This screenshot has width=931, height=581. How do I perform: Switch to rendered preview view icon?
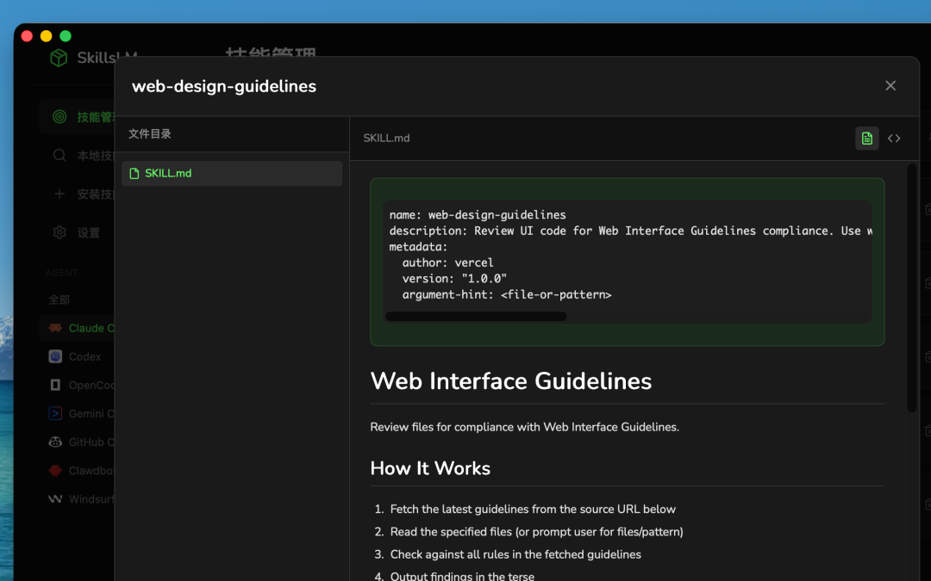pyautogui.click(x=866, y=138)
